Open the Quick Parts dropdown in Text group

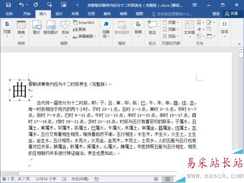[x=200, y=22]
